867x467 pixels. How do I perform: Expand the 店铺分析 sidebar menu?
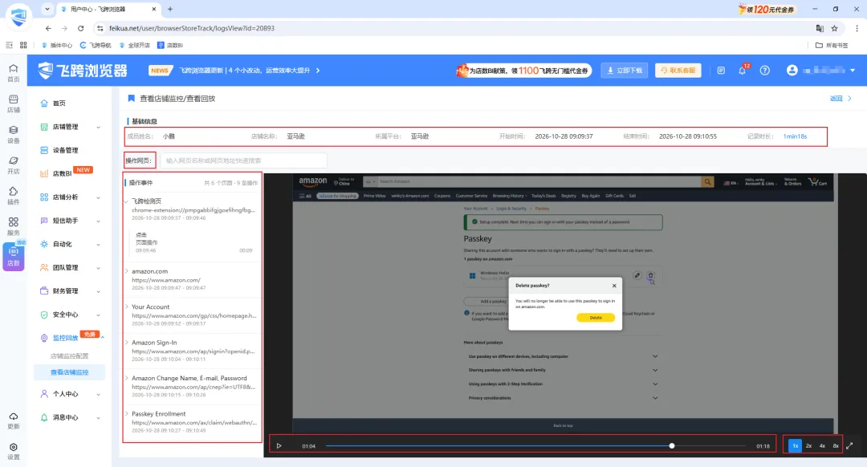click(70, 197)
